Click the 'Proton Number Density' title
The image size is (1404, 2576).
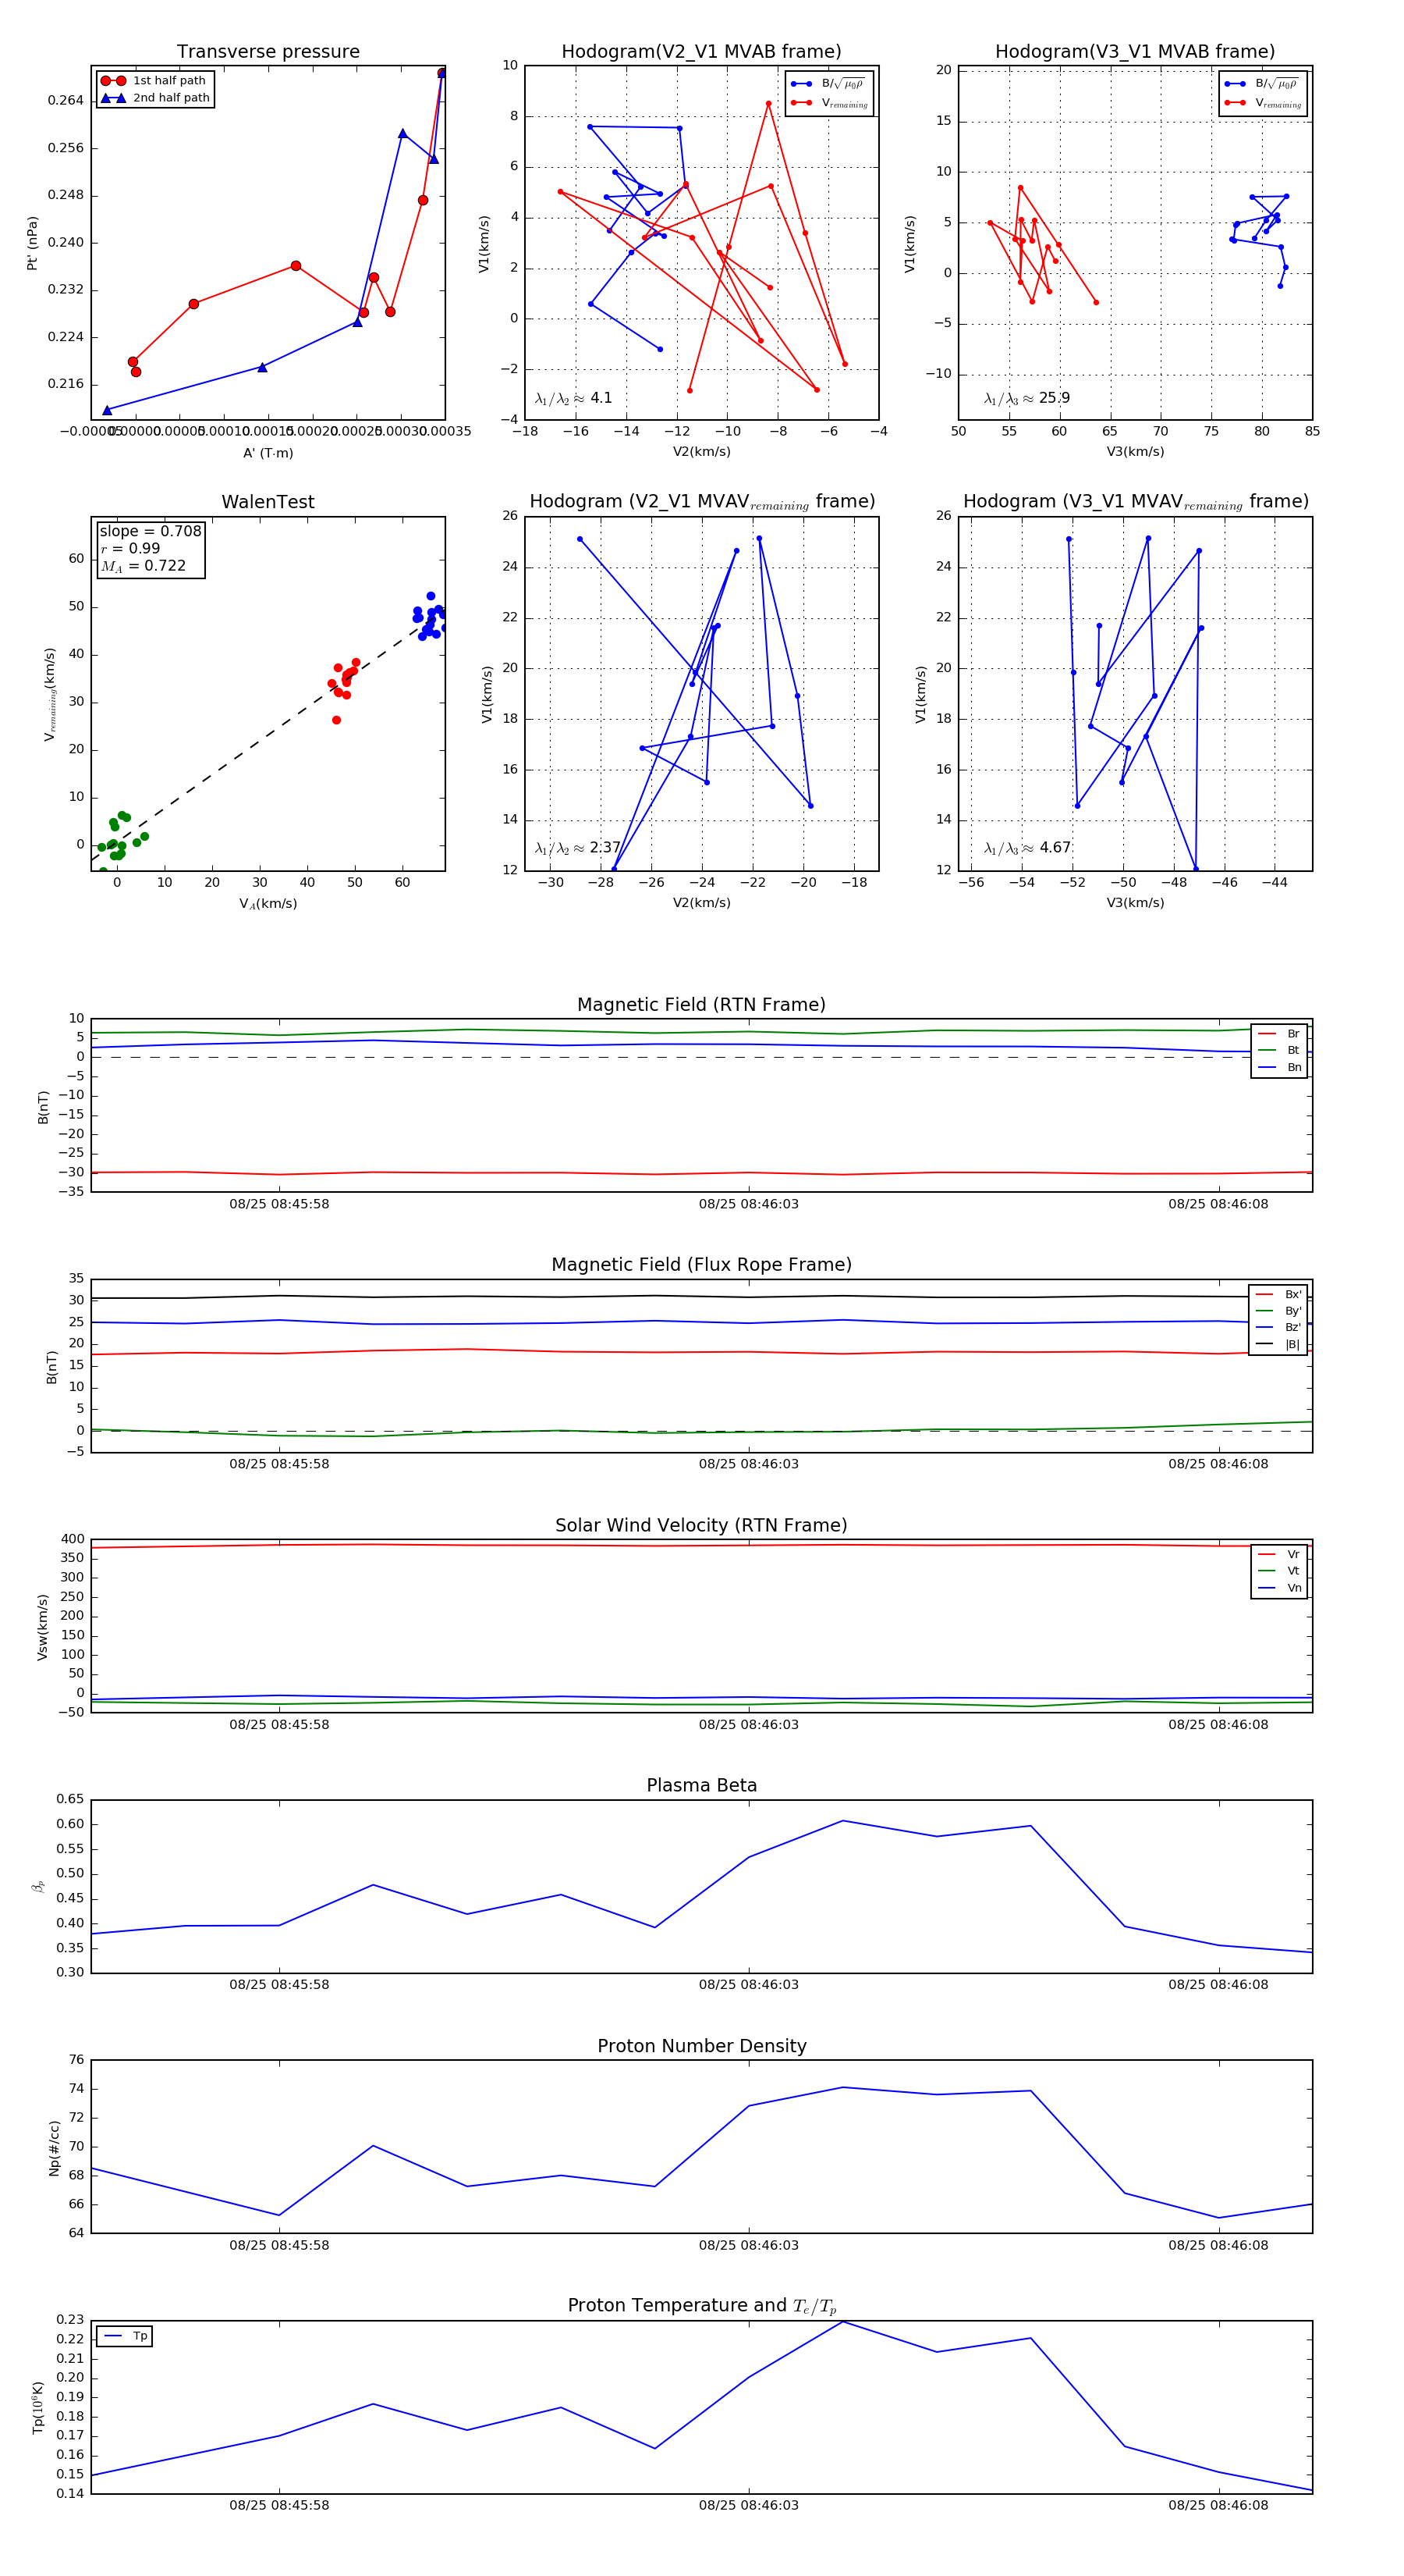pos(701,2046)
